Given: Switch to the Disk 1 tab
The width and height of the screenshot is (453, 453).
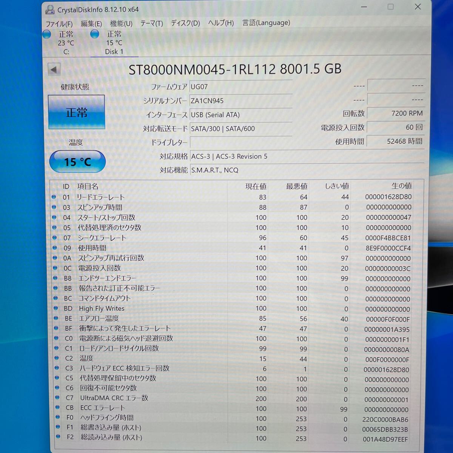Looking at the screenshot, I should [114, 43].
